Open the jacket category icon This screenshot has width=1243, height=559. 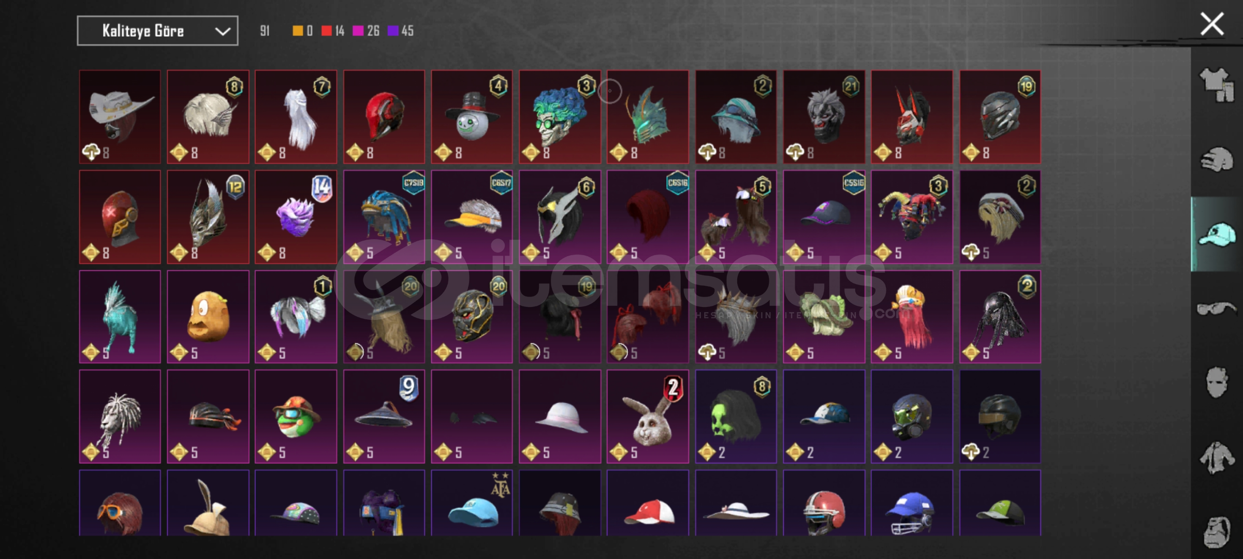1216,457
